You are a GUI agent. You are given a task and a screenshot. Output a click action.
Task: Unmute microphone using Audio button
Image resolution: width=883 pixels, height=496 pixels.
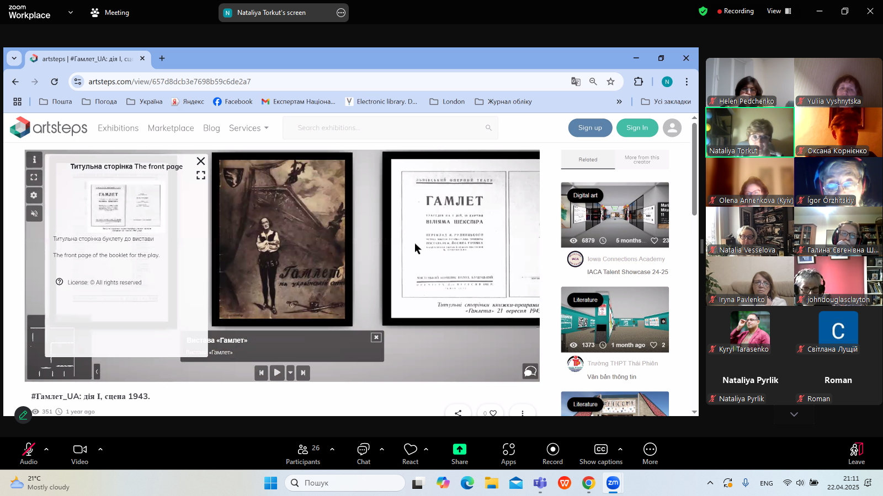[x=29, y=454]
